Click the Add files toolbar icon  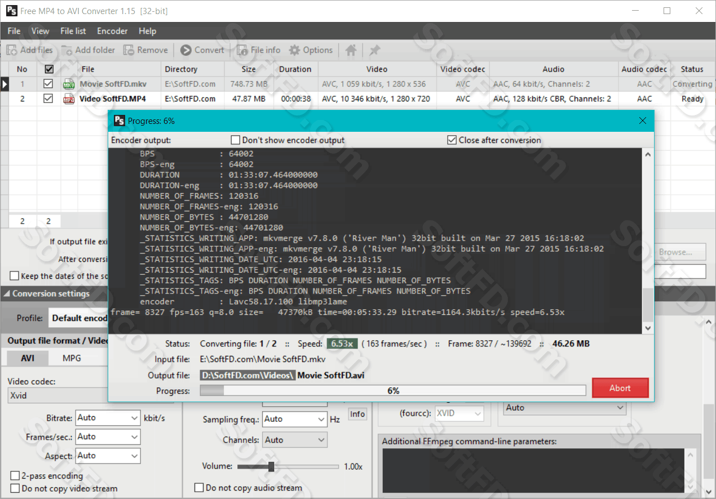[x=12, y=50]
